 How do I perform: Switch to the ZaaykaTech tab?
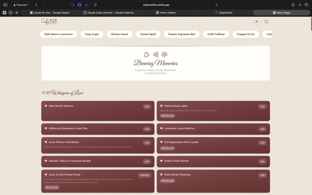pyautogui.click(x=224, y=12)
